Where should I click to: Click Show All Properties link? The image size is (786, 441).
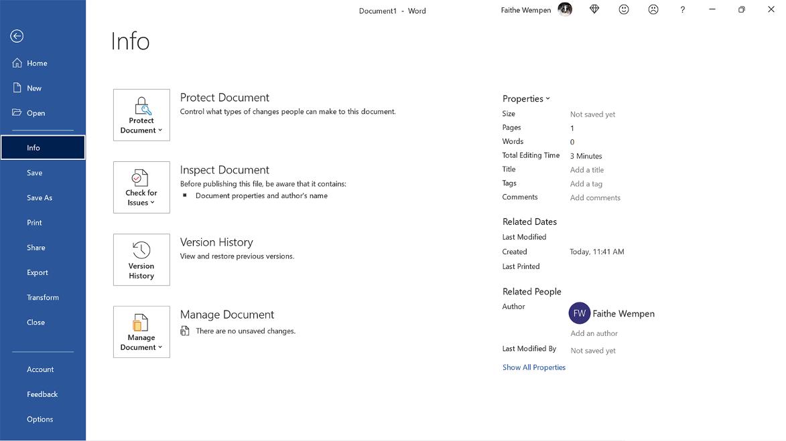pyautogui.click(x=534, y=367)
